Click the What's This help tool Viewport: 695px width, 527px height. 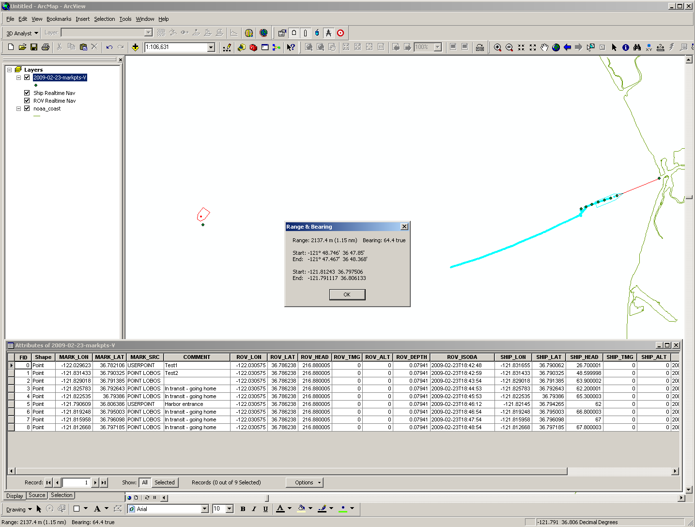point(291,47)
